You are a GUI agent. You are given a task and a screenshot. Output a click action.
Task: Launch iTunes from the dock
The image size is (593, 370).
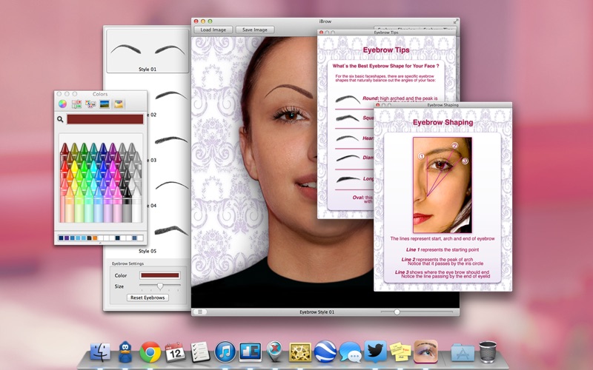pyautogui.click(x=225, y=352)
